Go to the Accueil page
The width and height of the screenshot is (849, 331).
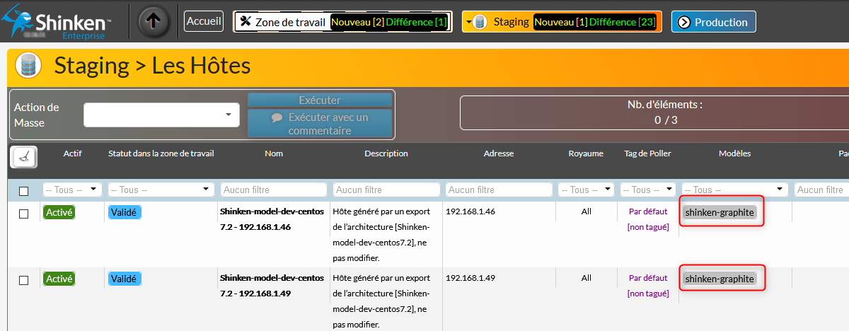click(x=204, y=21)
